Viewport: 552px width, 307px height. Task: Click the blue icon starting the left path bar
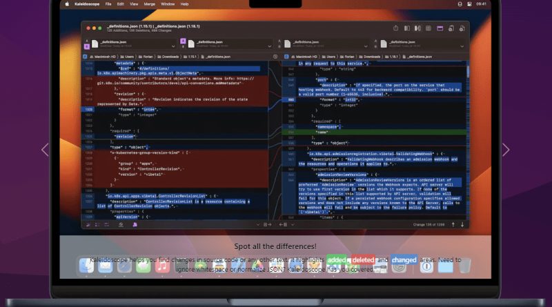tap(85, 57)
